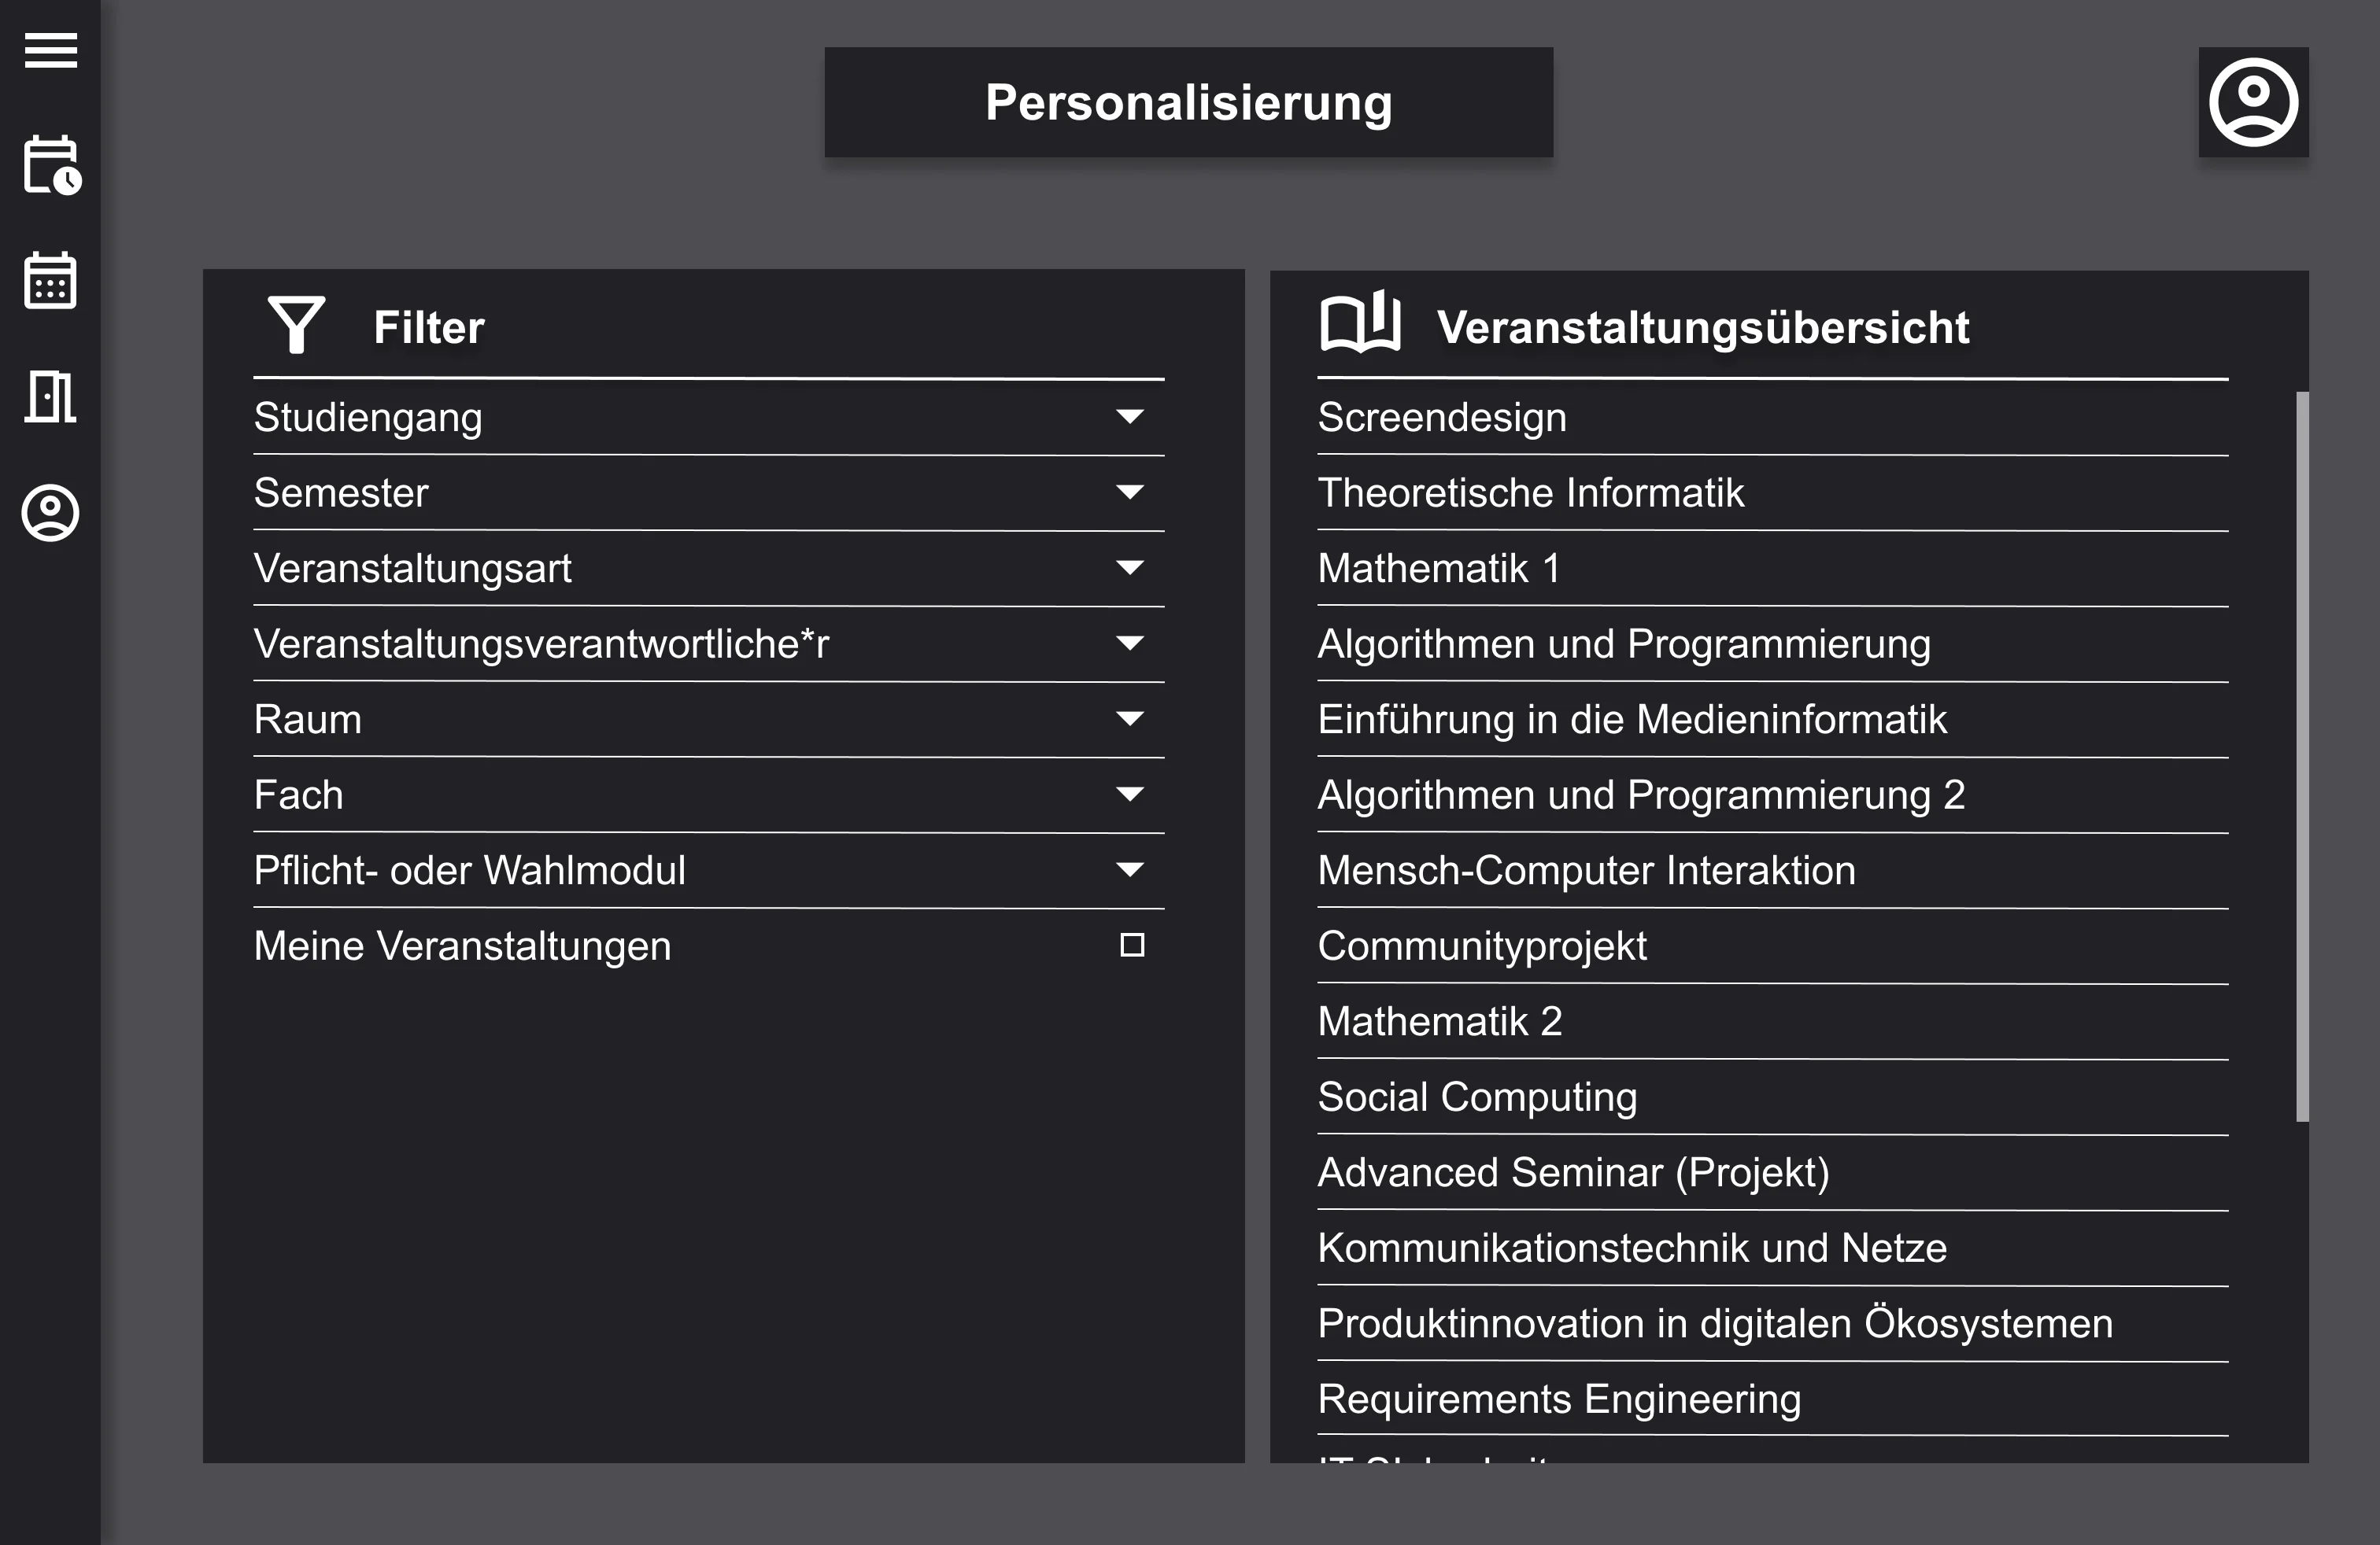The width and height of the screenshot is (2380, 1545).
Task: Open the Semester dropdown
Action: (x=1130, y=492)
